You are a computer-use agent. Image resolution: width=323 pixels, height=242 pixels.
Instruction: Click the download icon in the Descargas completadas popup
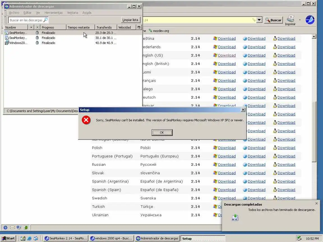[x=235, y=218]
